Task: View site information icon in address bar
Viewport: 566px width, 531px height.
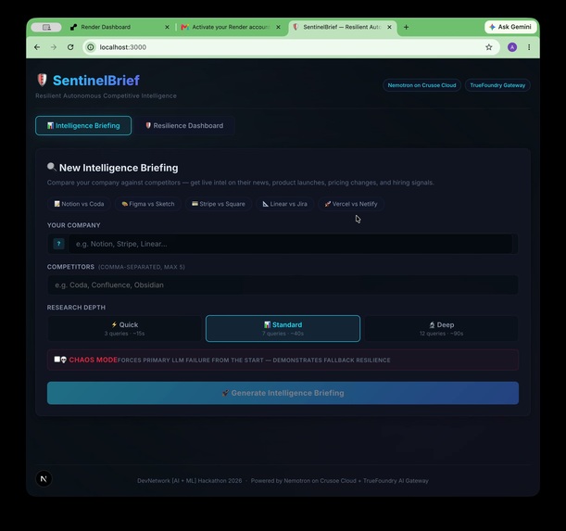Action: pos(91,47)
